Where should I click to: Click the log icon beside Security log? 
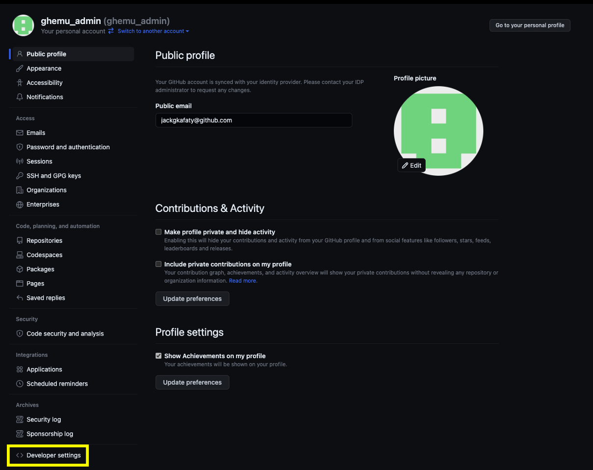[x=20, y=419]
